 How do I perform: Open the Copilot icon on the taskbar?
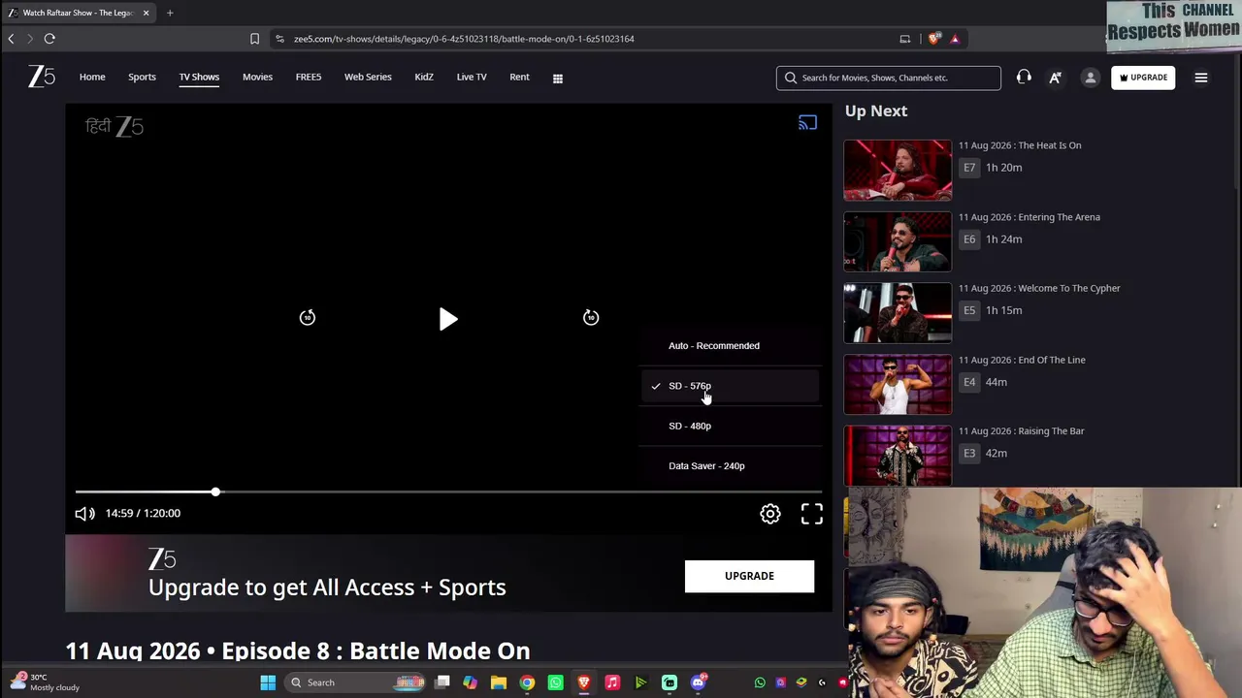click(470, 682)
